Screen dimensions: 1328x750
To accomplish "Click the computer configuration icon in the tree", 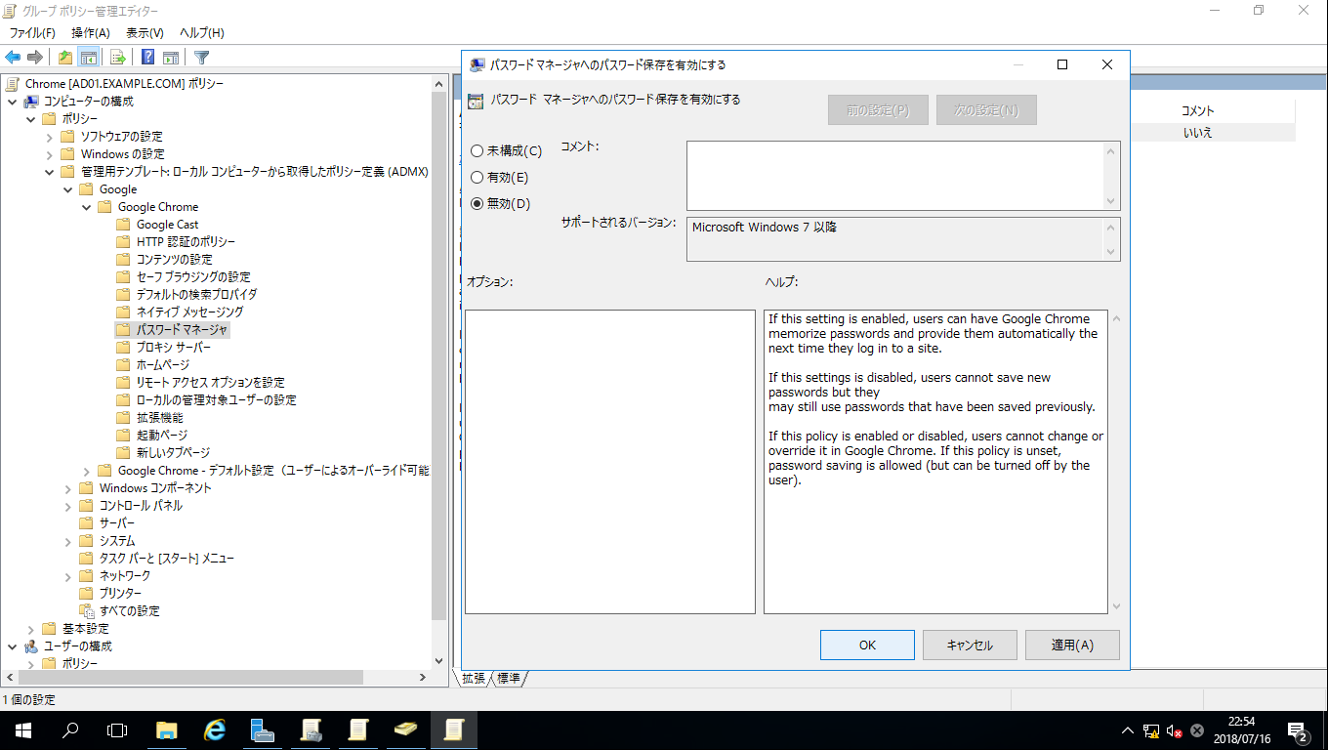I will (31, 102).
